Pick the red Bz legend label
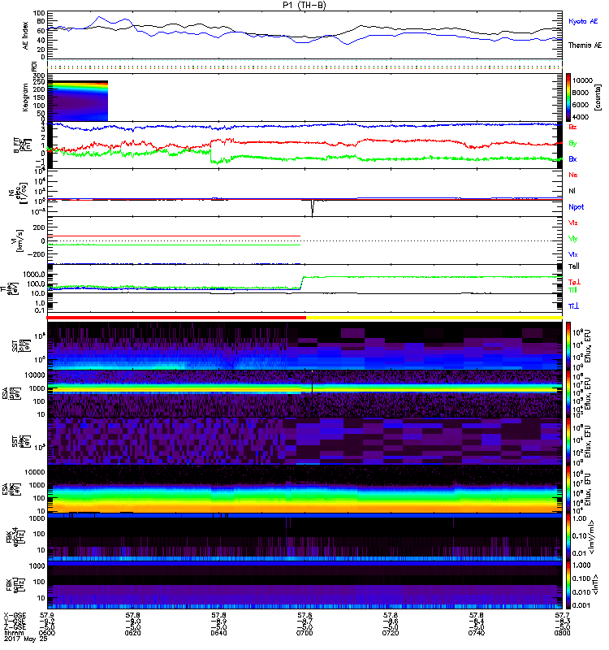This screenshot has height=650, width=609. [x=573, y=128]
